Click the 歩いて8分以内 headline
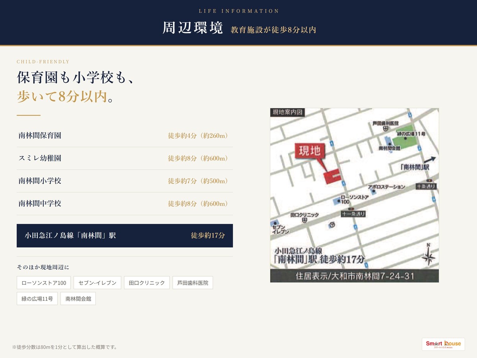Image resolution: width=477 pixels, height=358 pixels. (62, 97)
